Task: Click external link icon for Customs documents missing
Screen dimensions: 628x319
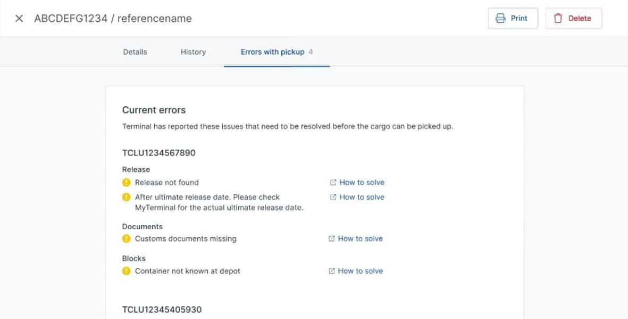Action: pos(332,239)
